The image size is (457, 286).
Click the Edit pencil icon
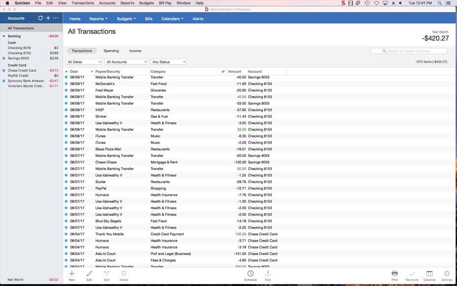89,274
